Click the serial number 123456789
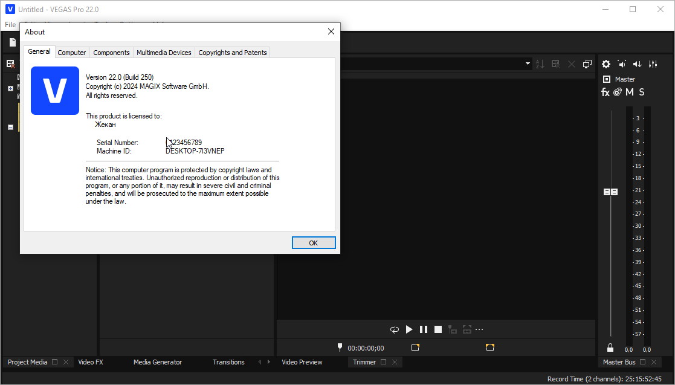Image resolution: width=675 pixels, height=385 pixels. tap(184, 142)
